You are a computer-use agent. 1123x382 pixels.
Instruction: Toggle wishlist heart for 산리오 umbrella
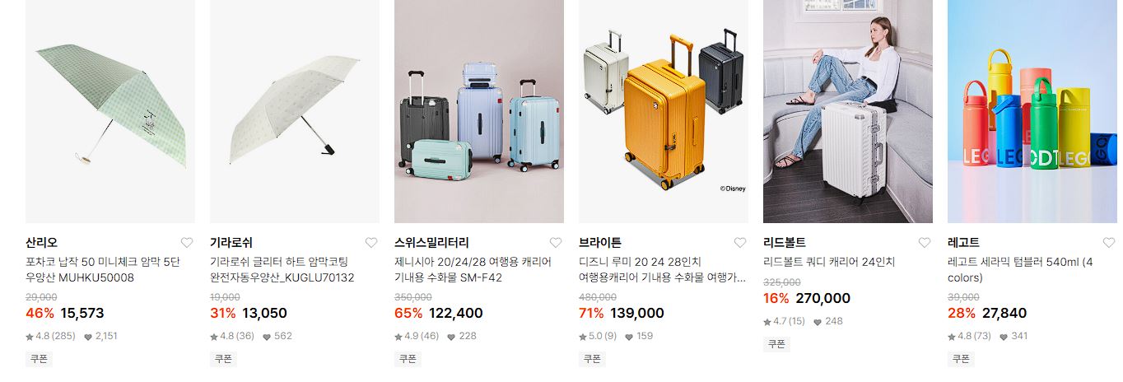187,243
